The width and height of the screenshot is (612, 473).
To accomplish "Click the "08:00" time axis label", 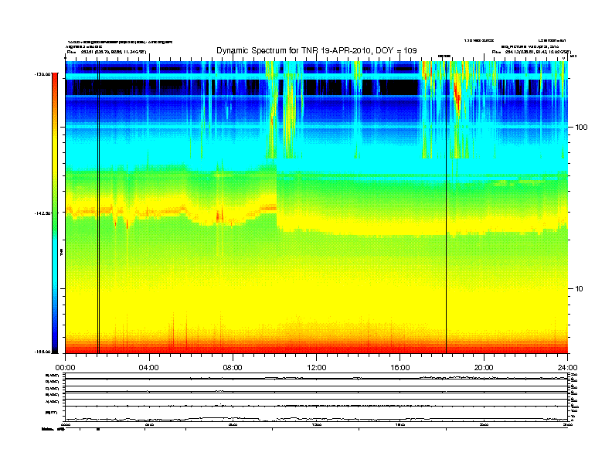I will (x=233, y=368).
